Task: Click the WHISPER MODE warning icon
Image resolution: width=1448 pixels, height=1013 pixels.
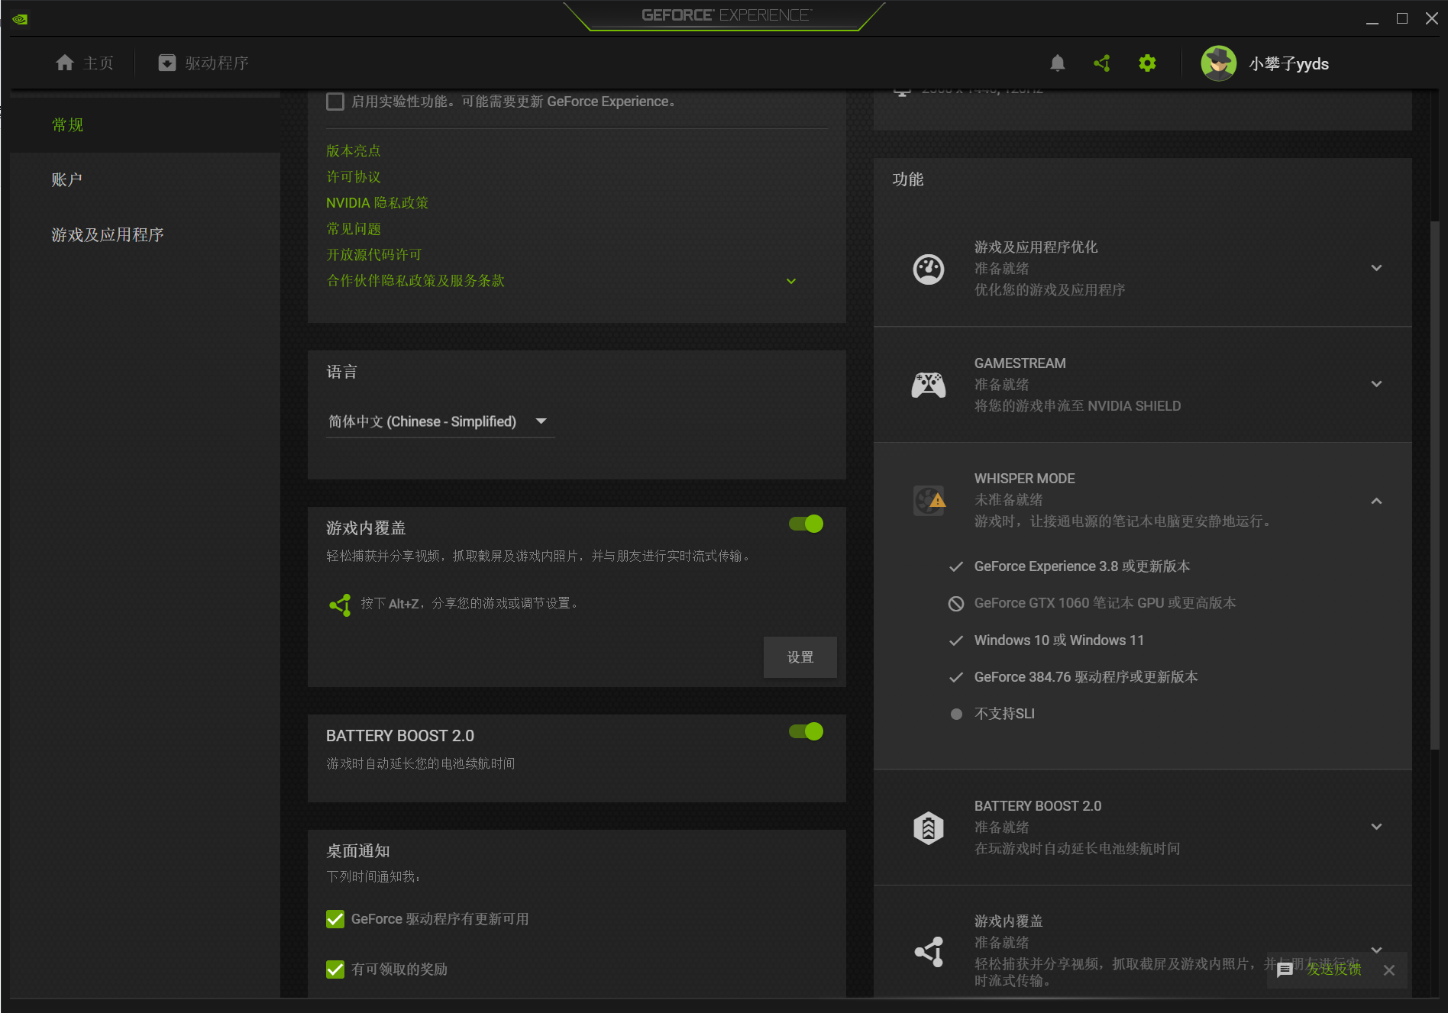Action: pyautogui.click(x=929, y=500)
